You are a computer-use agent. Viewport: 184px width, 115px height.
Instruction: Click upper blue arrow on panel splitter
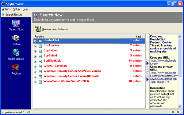148,63
